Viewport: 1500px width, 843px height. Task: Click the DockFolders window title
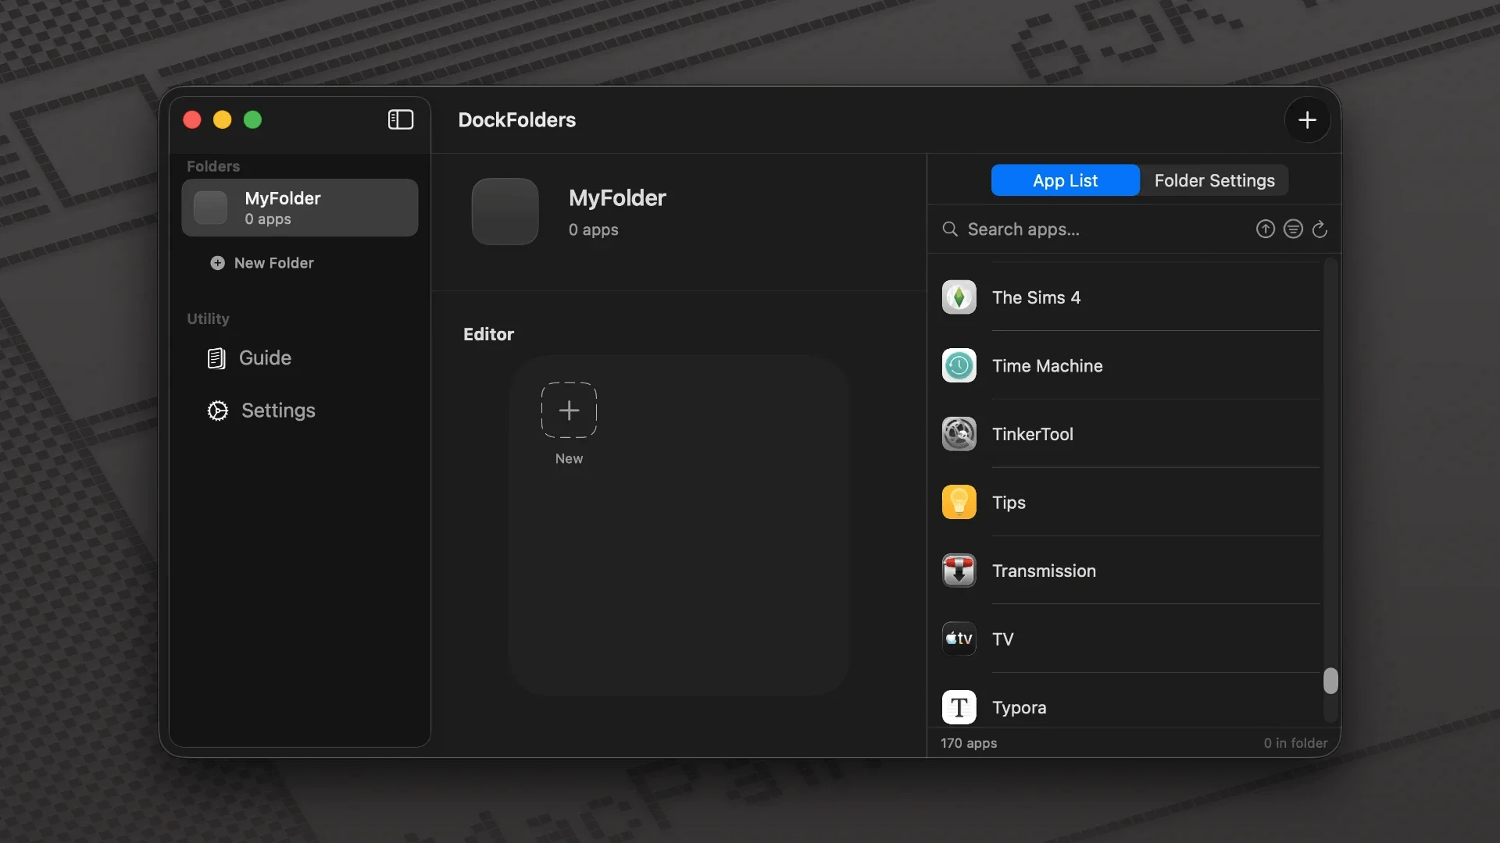coord(516,119)
